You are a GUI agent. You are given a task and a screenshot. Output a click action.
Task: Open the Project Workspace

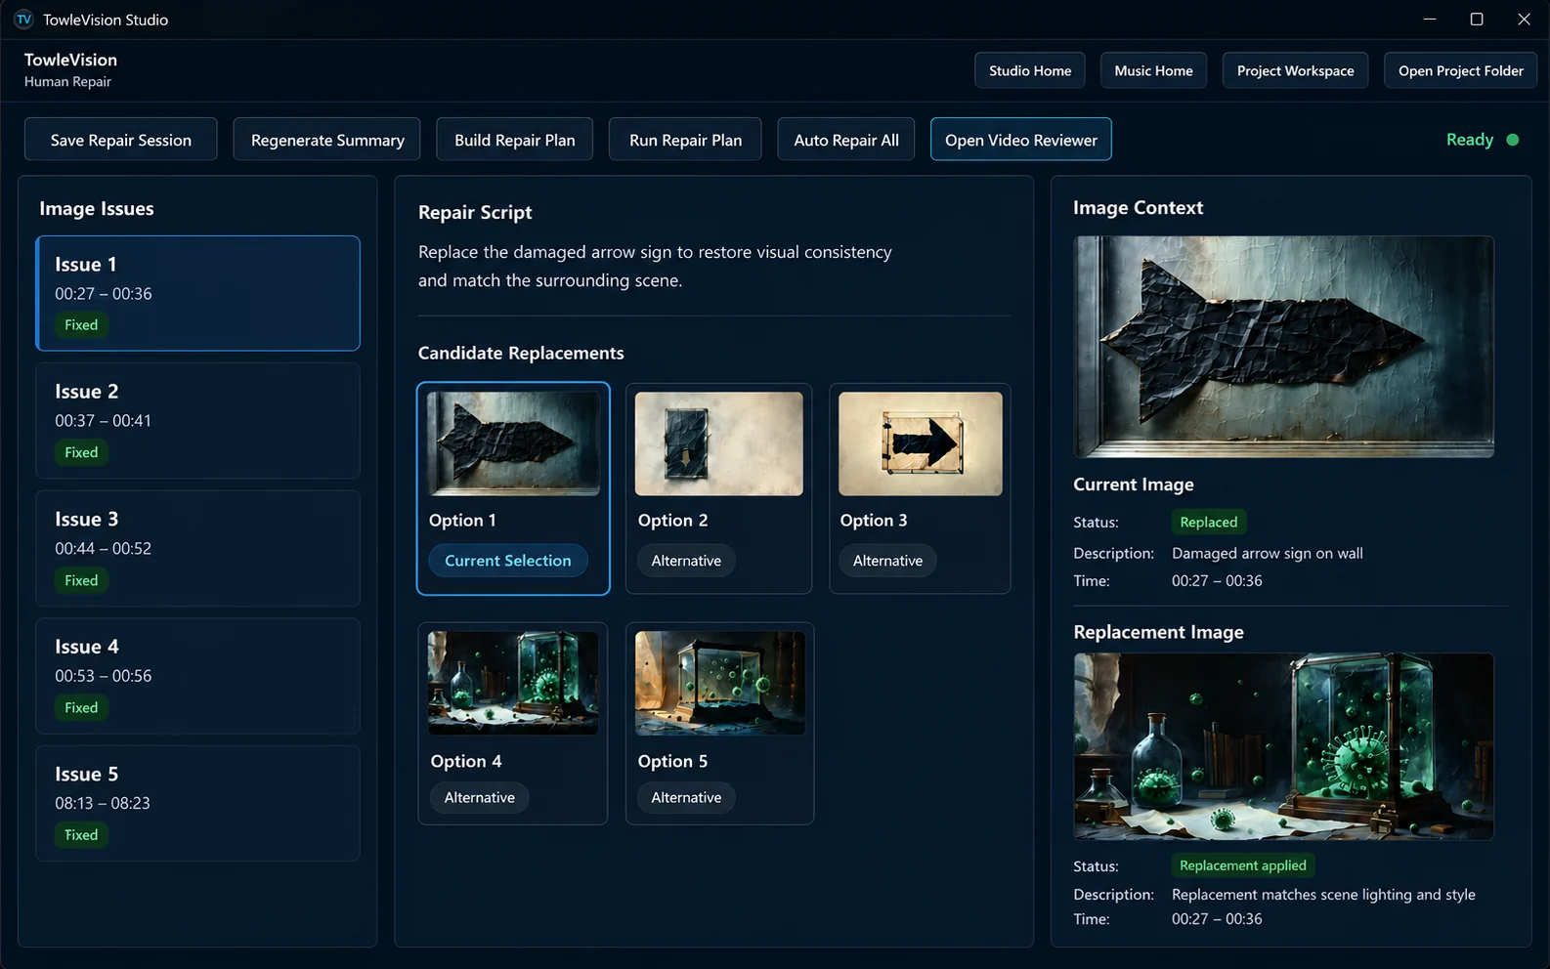pyautogui.click(x=1295, y=70)
